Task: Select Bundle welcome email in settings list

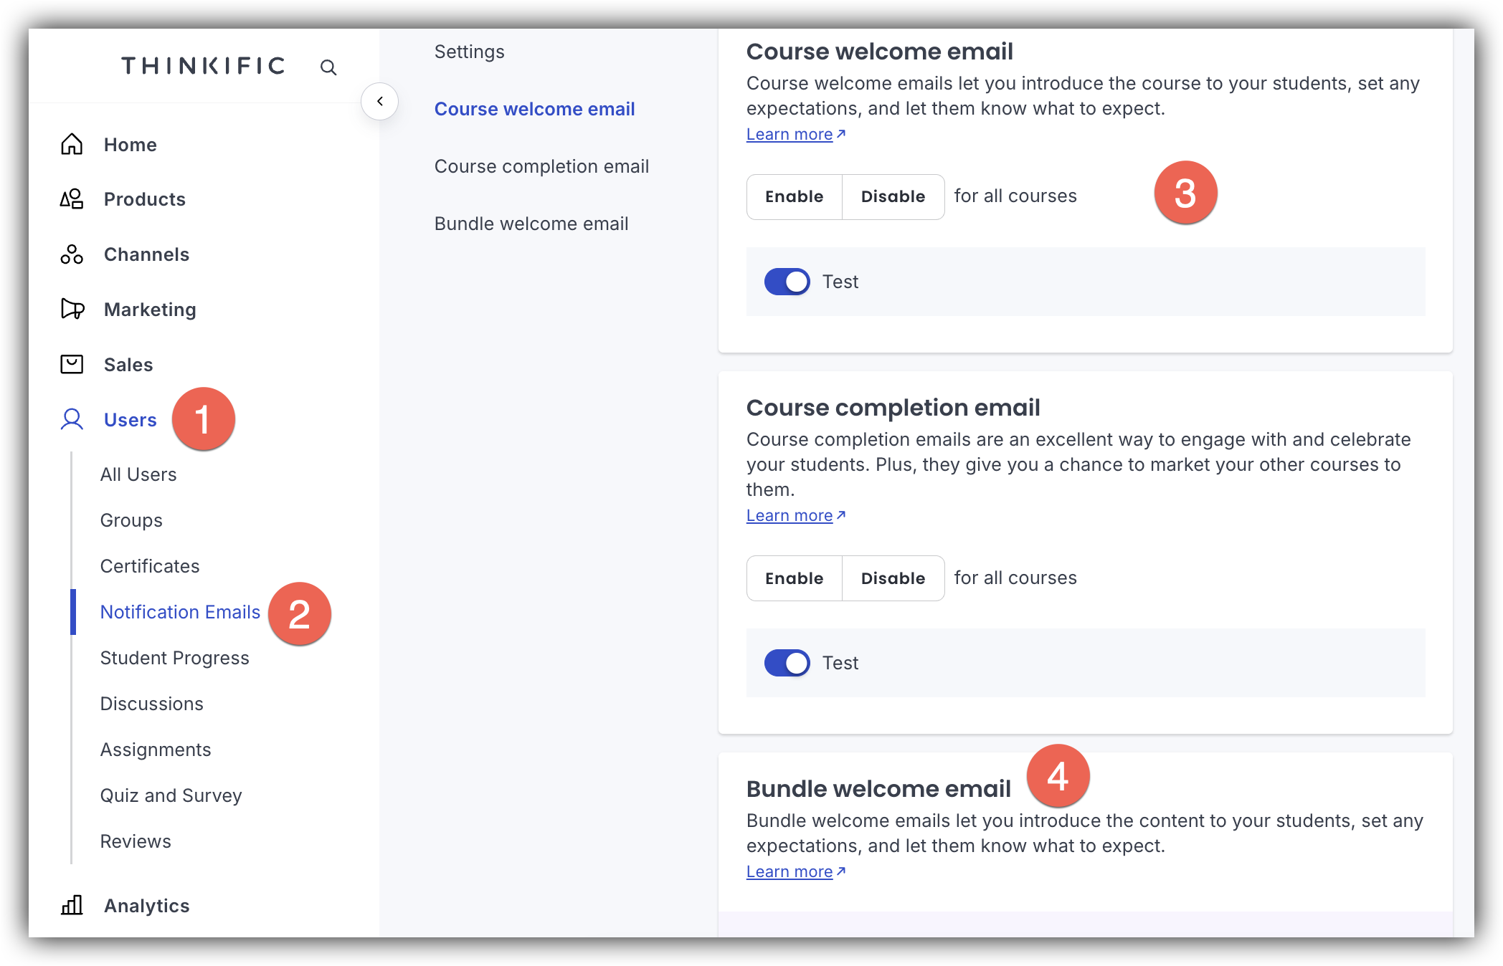Action: coord(531,224)
